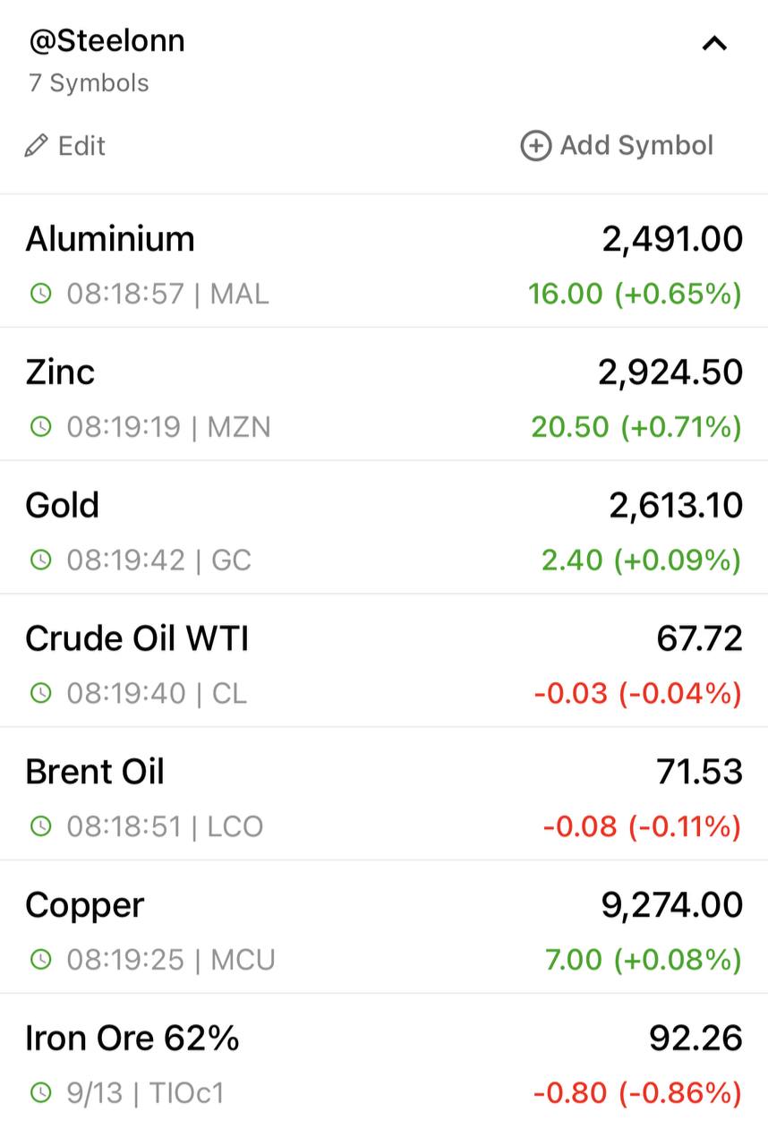
Task: Open Crude Oil WTI details
Action: (x=384, y=661)
